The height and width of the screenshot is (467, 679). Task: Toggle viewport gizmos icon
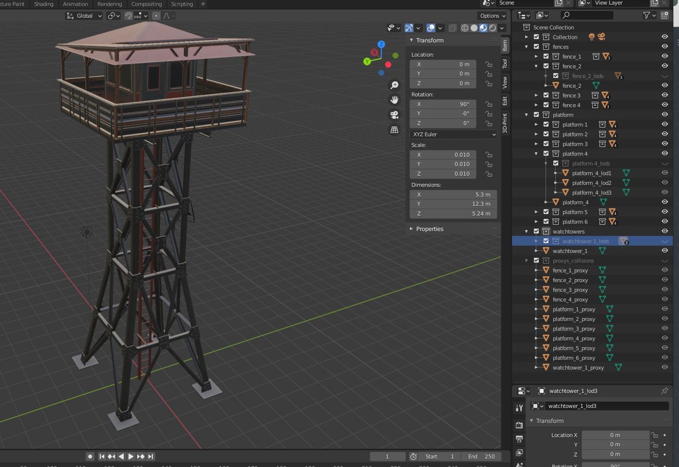pyautogui.click(x=409, y=28)
